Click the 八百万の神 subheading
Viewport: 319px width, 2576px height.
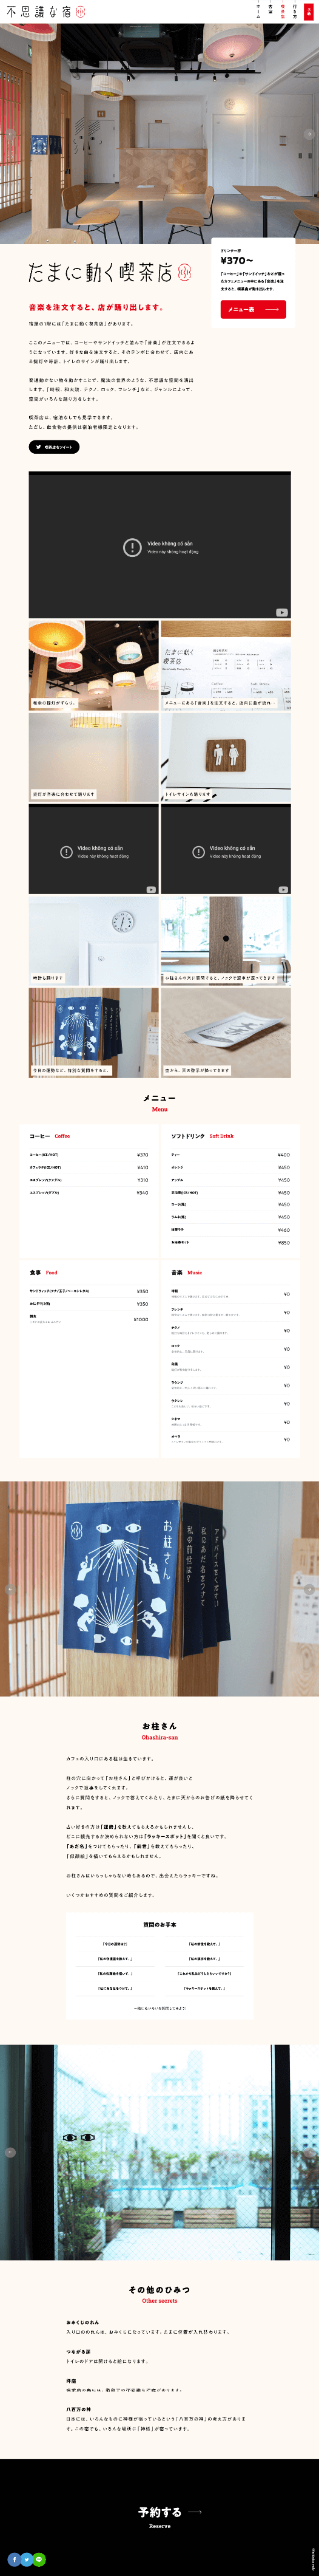point(78,2409)
